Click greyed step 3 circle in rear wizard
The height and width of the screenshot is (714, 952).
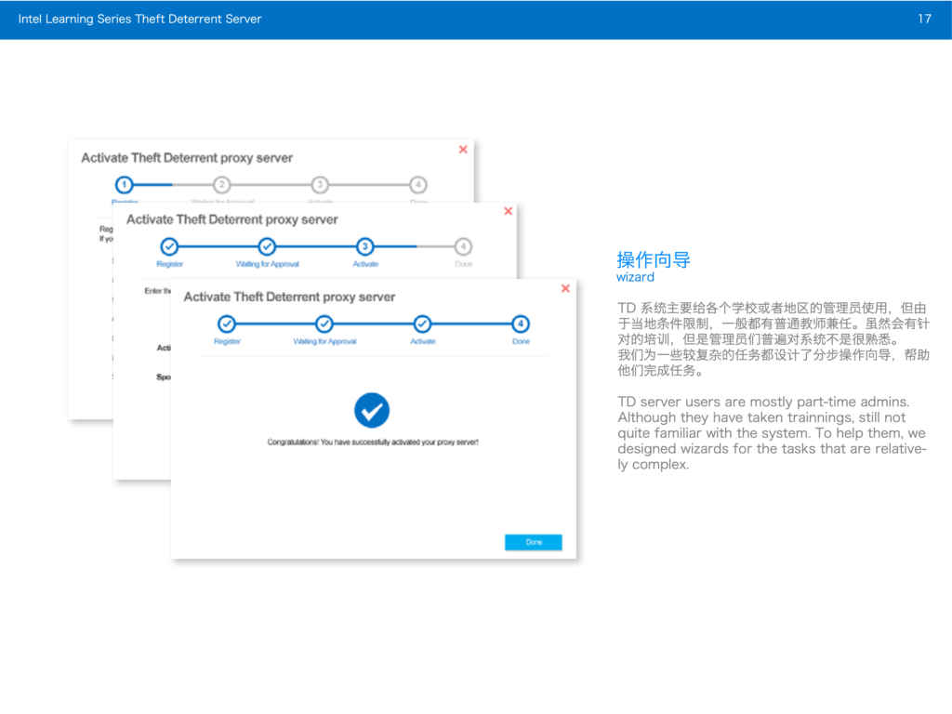click(320, 185)
